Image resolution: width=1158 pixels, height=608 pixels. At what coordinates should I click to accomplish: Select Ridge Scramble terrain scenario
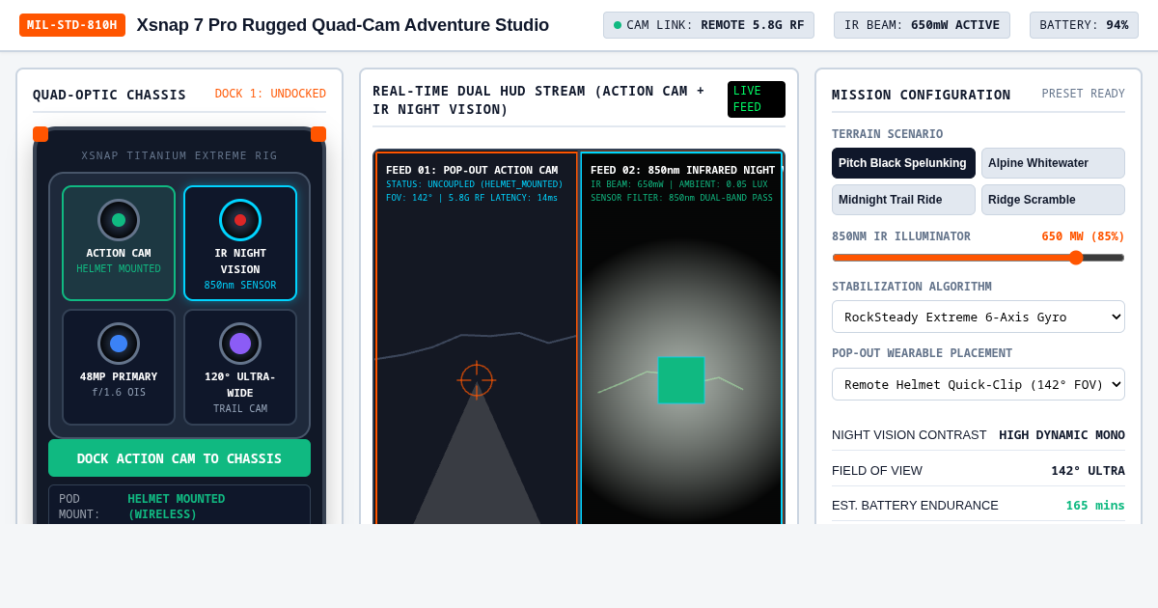[x=1053, y=200]
